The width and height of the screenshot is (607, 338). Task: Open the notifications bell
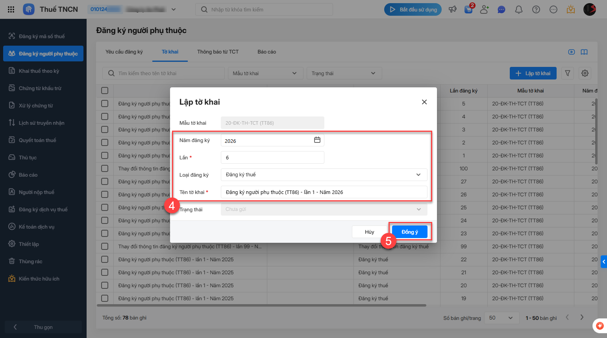point(519,9)
